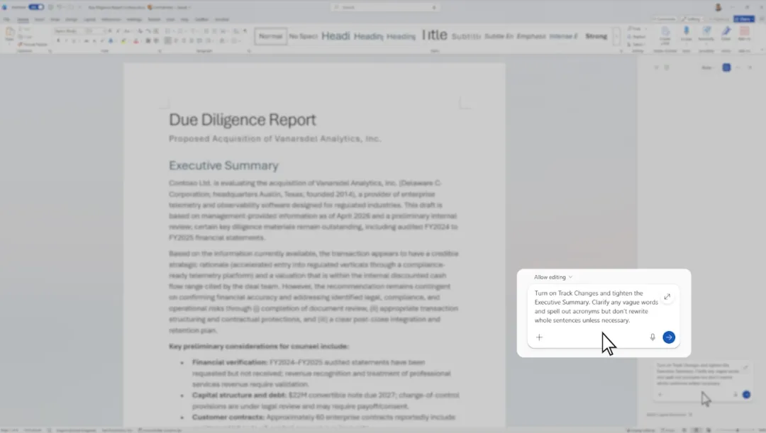Click the Executive Summary heading
766x433 pixels.
coord(223,166)
